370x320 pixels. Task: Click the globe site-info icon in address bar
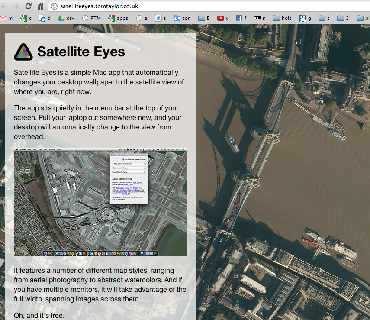[x=54, y=6]
